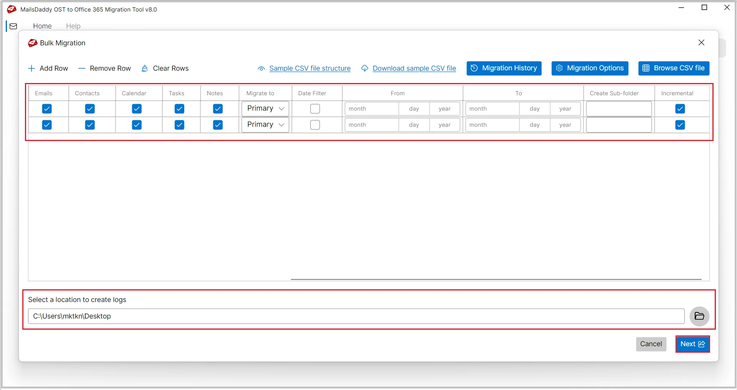Click the horizontal scrollbar under the table

click(x=496, y=279)
